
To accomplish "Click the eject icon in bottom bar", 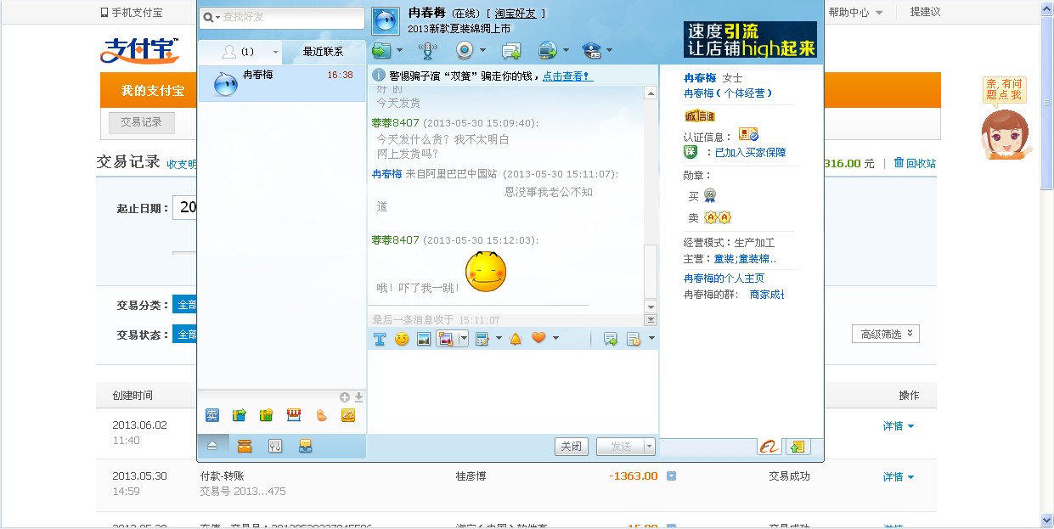I will click(x=212, y=446).
